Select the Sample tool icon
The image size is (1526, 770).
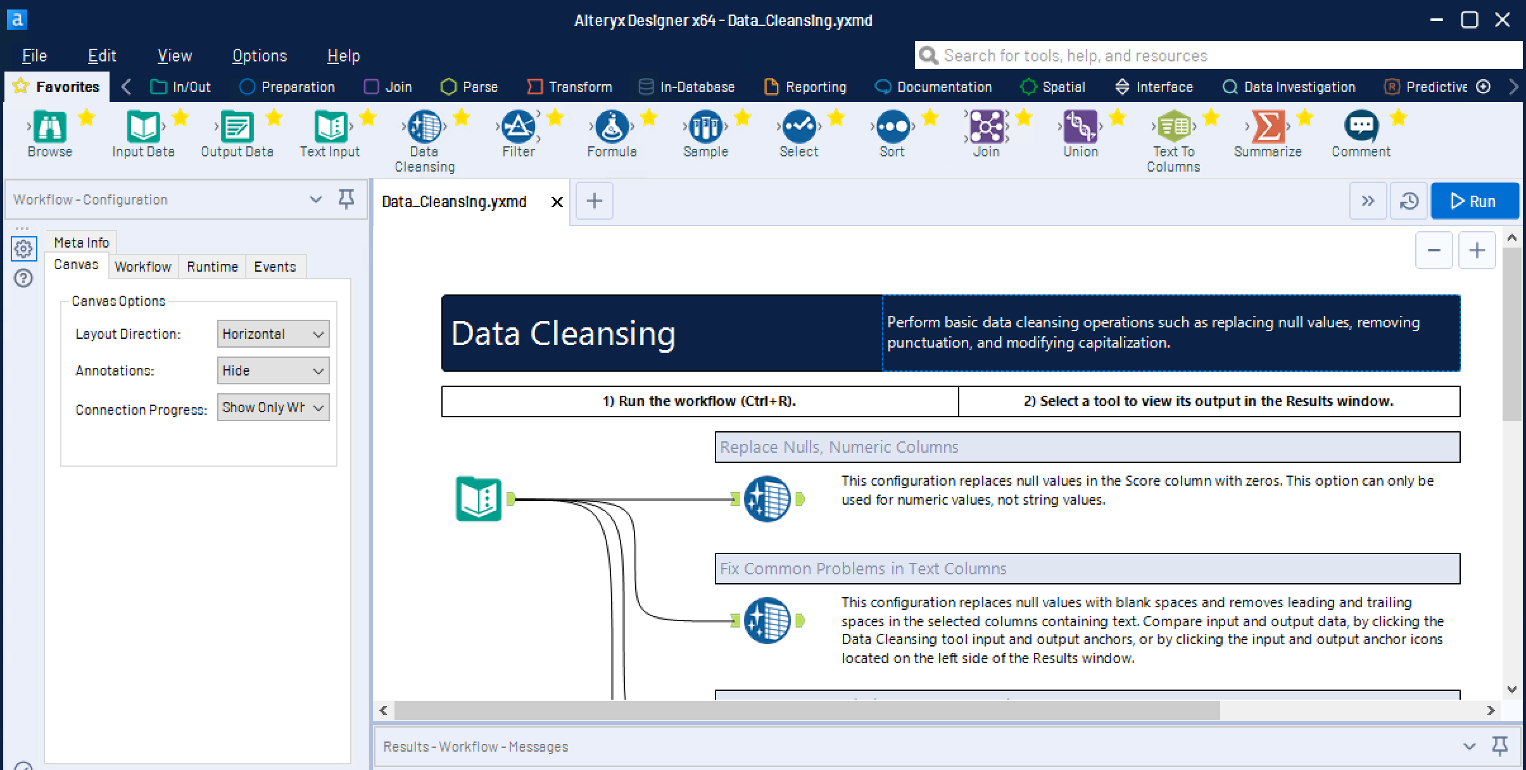[705, 127]
